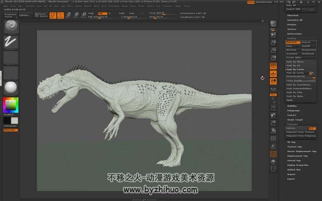322x201 pixels.
Task: Open the LightBox browser
Action: coord(25,15)
